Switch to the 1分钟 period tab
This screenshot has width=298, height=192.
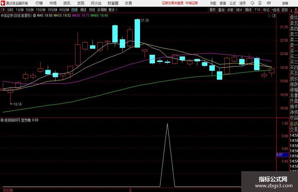coord(20,10)
